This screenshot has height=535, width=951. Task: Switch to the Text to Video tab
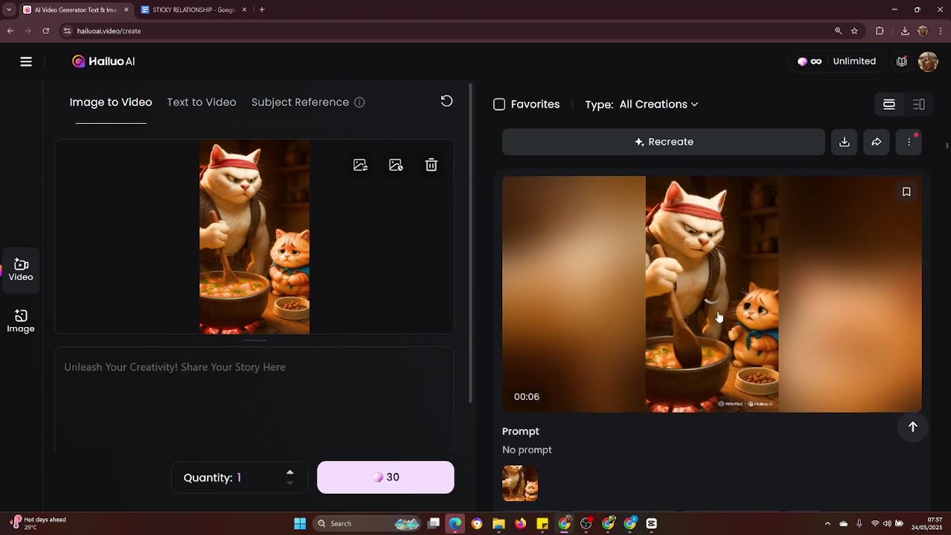pos(201,103)
